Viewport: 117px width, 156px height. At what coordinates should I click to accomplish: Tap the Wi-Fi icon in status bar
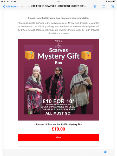[x=107, y=2]
